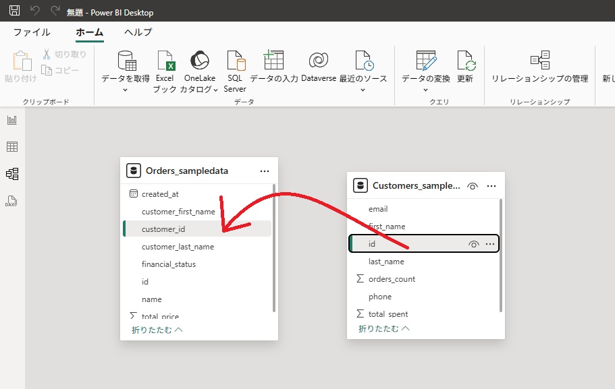Select the Orders_sampledata table title
615x389 pixels.
point(187,171)
